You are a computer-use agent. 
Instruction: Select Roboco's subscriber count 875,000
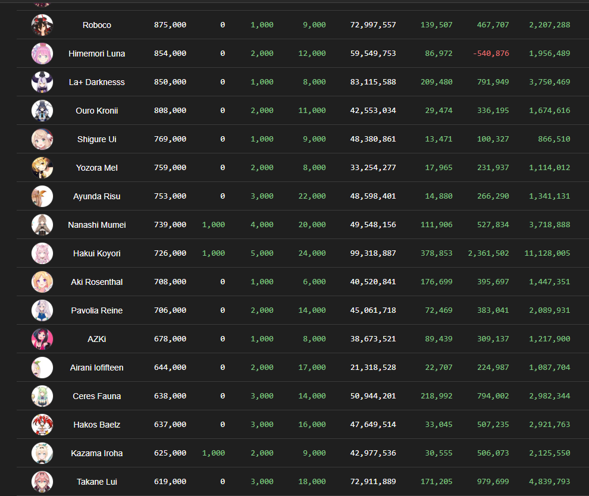pyautogui.click(x=170, y=25)
